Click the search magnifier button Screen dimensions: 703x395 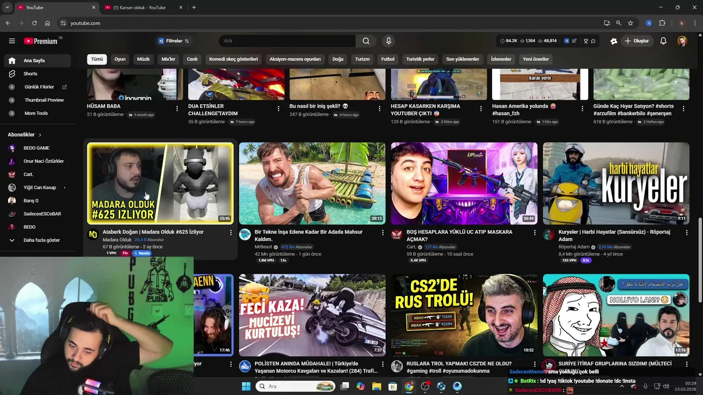click(x=366, y=41)
